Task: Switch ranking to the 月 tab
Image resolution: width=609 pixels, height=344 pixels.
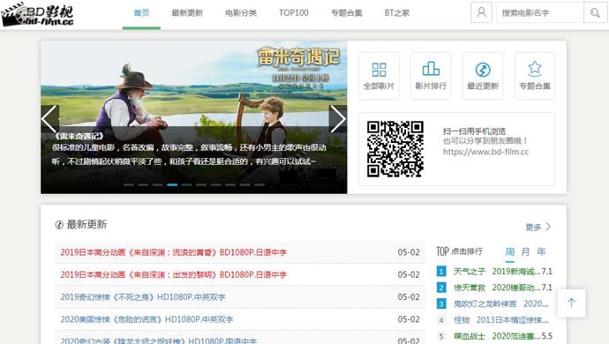Action: [x=525, y=251]
